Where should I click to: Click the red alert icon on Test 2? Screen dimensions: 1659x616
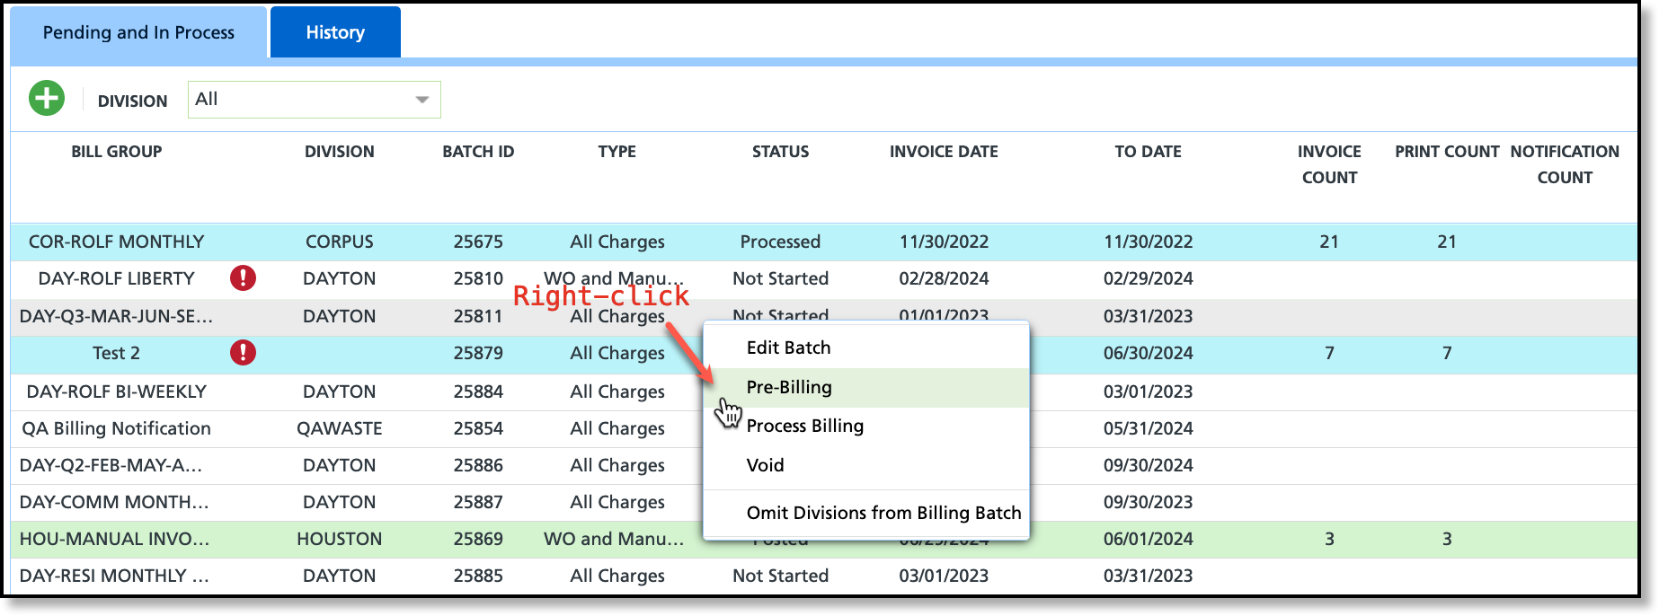[x=243, y=353]
